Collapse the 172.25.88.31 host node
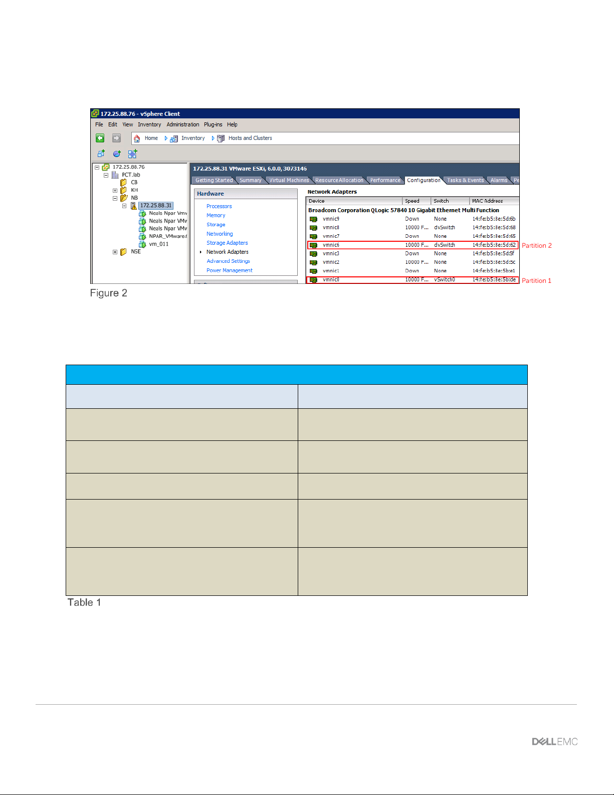Screen dimensions: 614x795 [x=124, y=206]
